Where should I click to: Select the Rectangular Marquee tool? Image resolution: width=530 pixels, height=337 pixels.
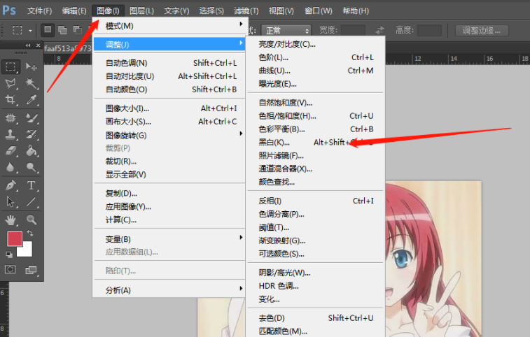tap(11, 66)
